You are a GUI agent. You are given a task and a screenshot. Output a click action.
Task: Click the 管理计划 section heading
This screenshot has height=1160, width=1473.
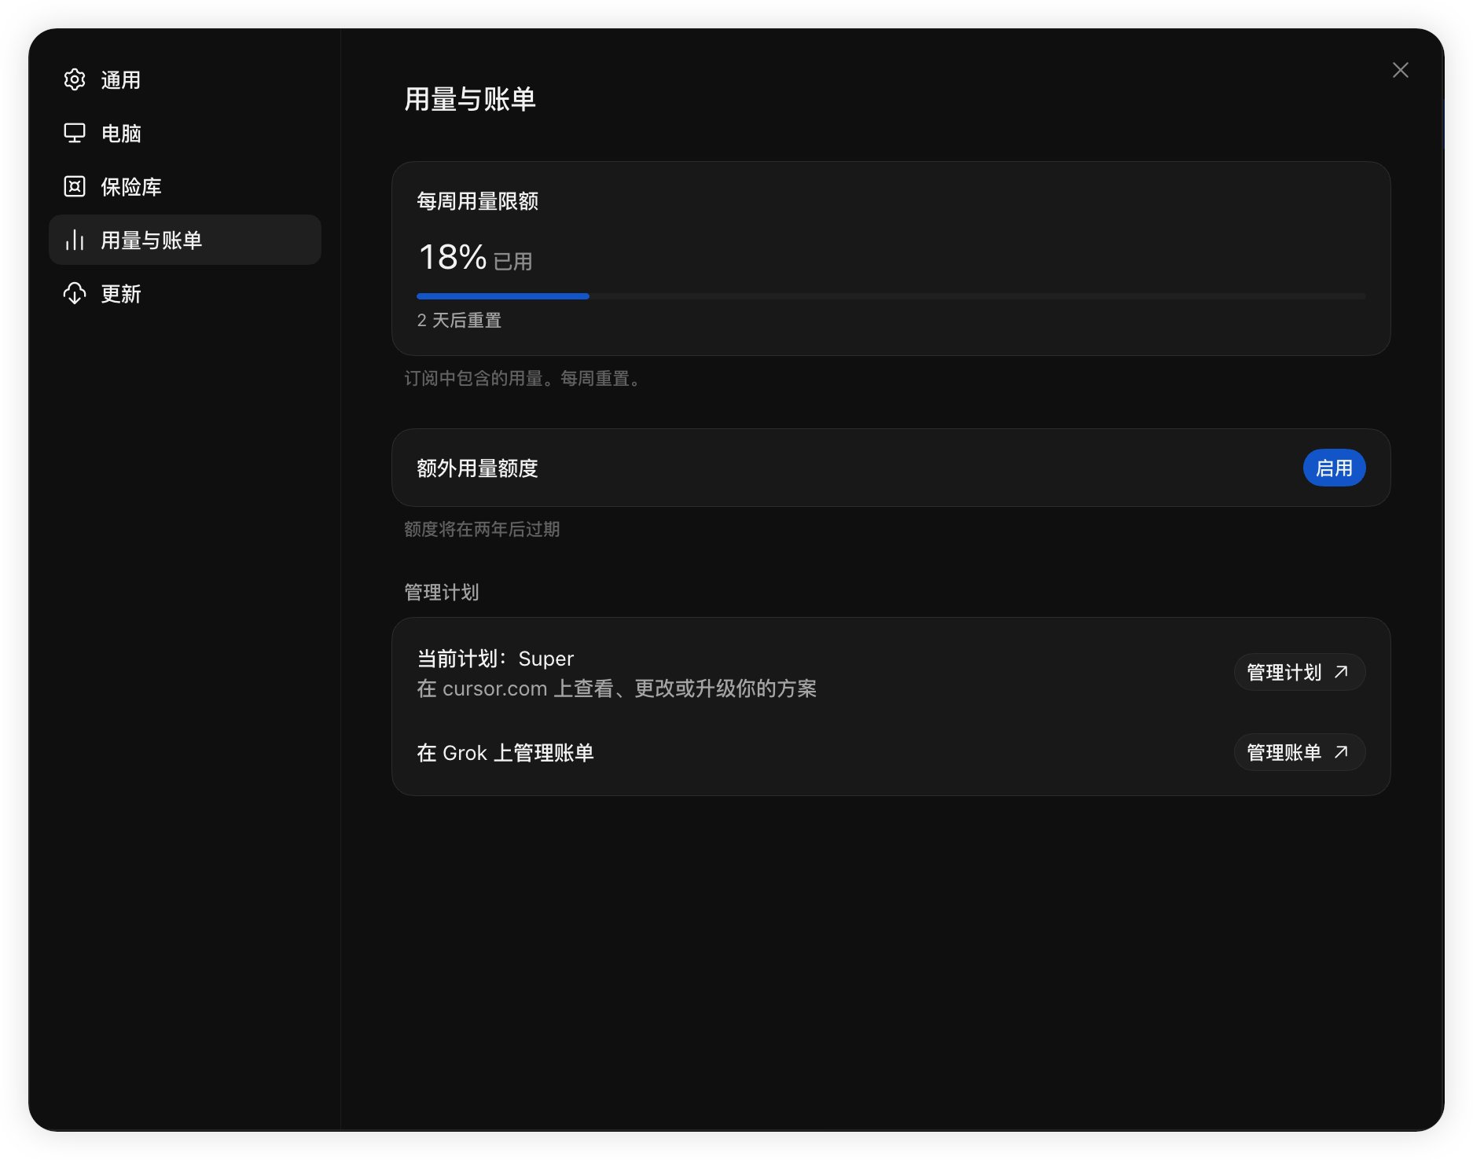click(x=441, y=592)
